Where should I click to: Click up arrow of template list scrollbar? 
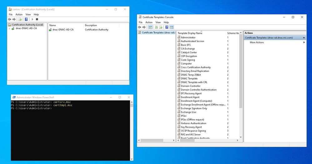[240, 33]
